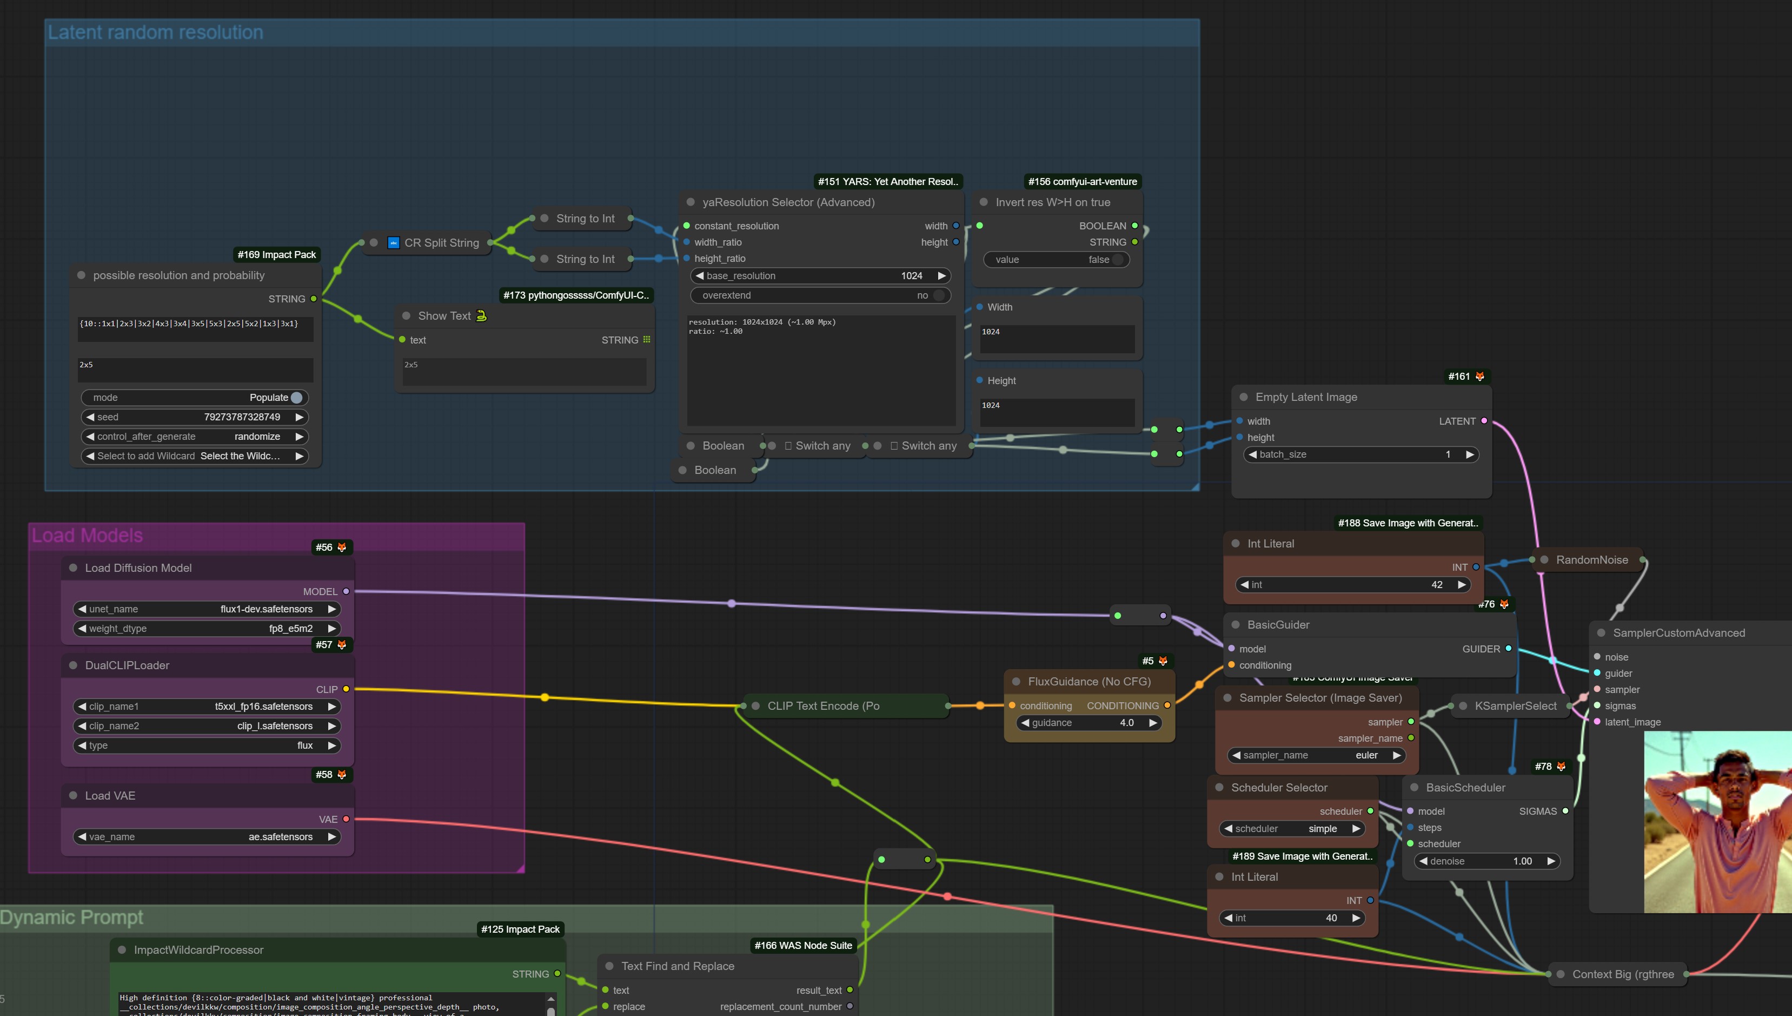Click the Latent random resolution group title
Screen dimensions: 1792x1016
(x=156, y=33)
